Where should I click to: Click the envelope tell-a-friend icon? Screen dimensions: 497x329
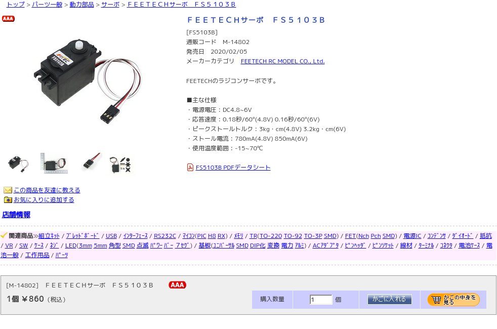click(8, 190)
